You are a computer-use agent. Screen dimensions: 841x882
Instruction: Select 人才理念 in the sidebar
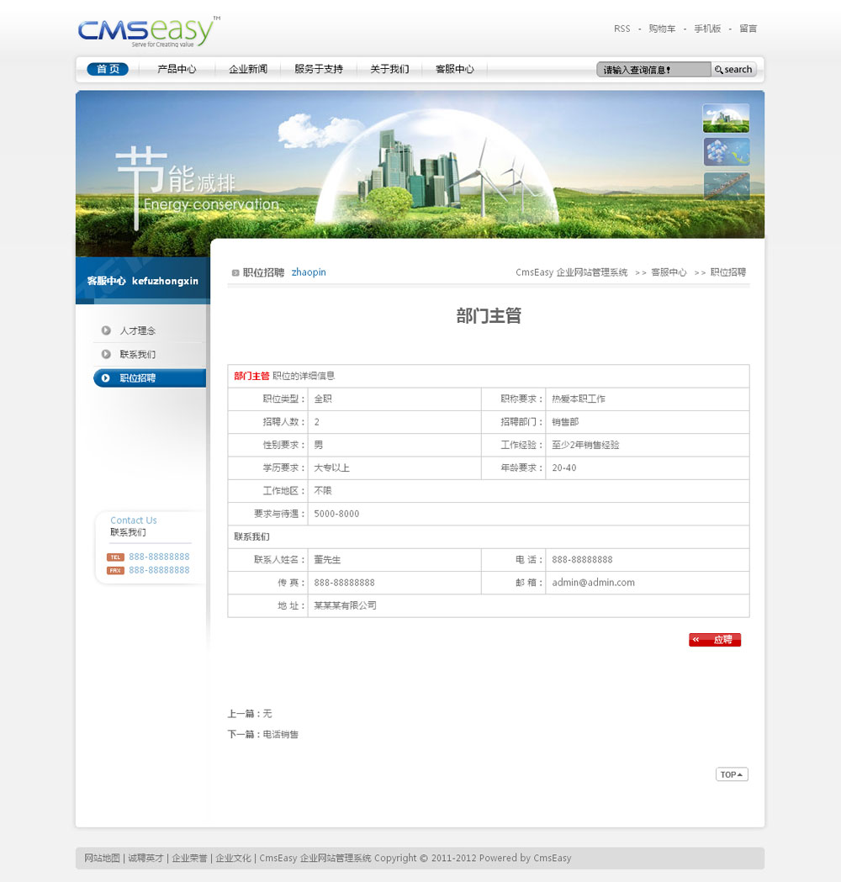[x=137, y=330]
